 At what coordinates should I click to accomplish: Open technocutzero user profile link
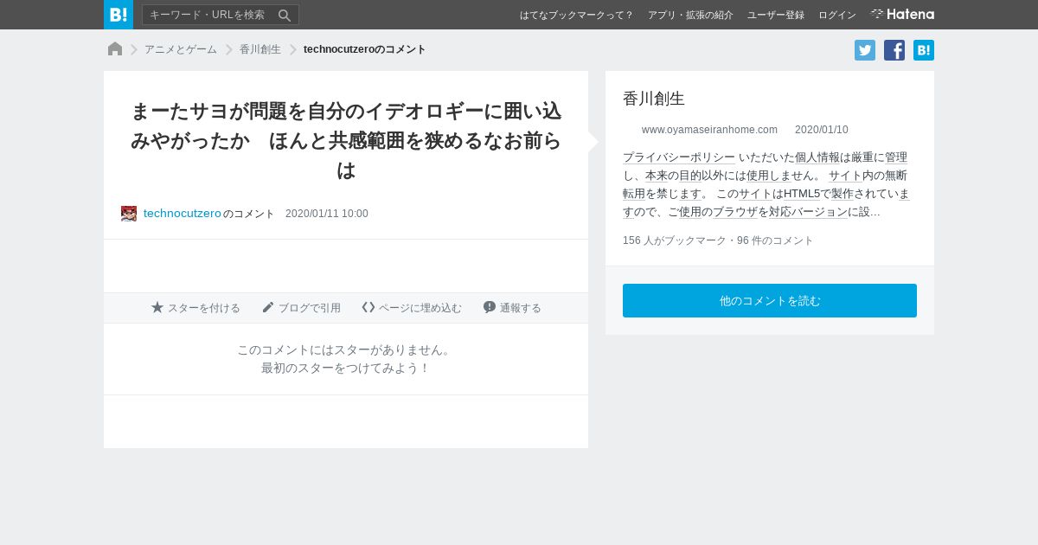(183, 214)
